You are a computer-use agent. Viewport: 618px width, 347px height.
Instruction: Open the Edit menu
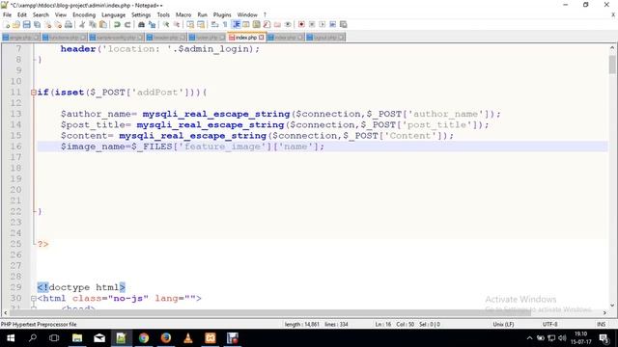22,14
